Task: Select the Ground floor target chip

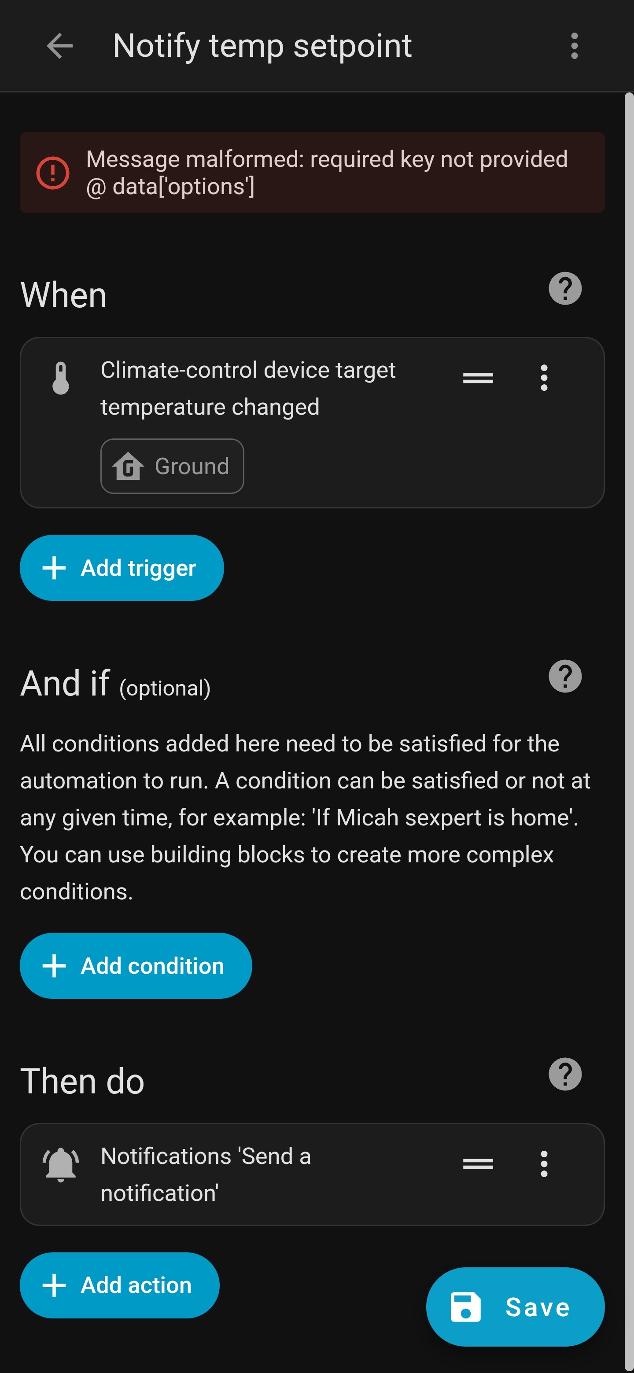Action: coord(172,466)
